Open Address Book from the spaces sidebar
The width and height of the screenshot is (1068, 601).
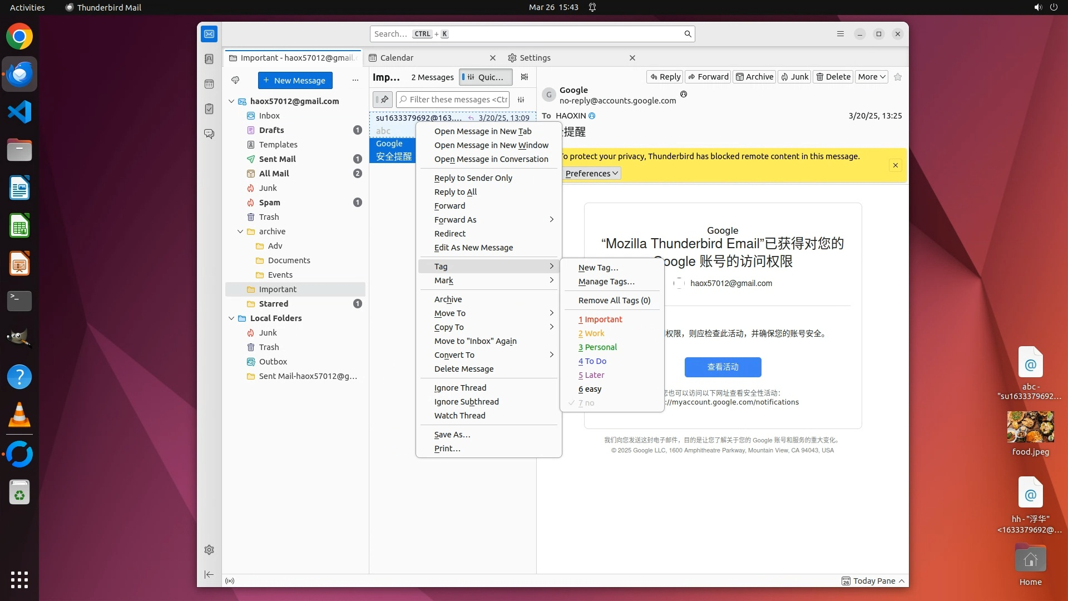click(209, 59)
